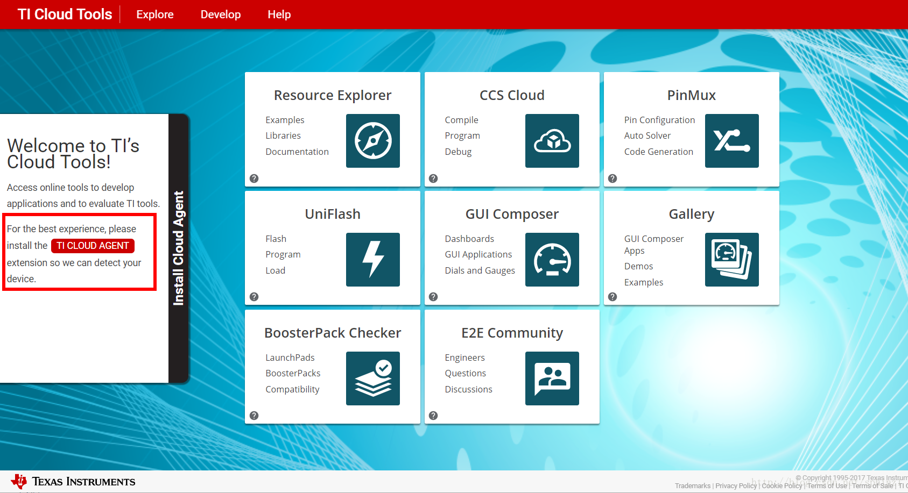Click Examples under Resource Explorer
Viewport: 908px width, 493px height.
click(285, 120)
